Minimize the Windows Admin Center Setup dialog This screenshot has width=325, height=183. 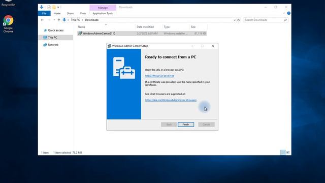(192, 46)
